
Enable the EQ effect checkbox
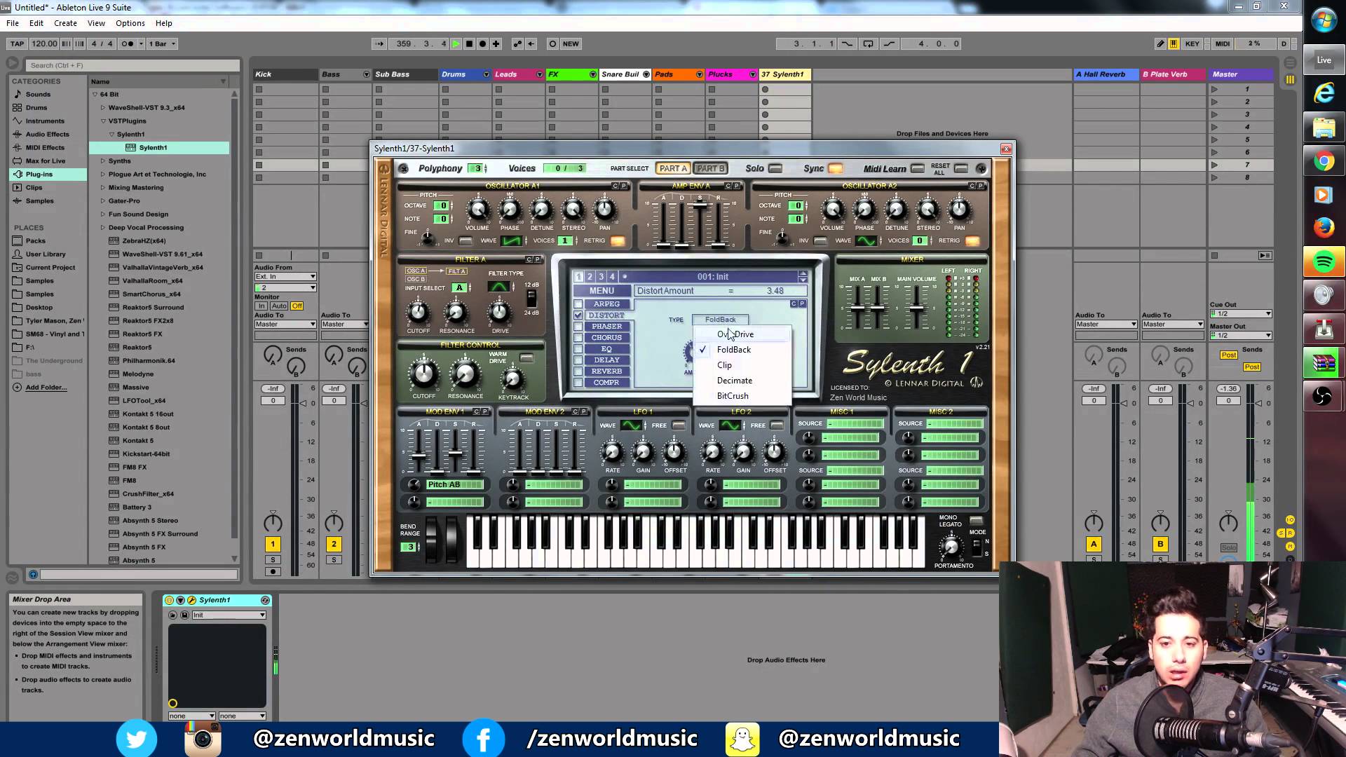[578, 349]
